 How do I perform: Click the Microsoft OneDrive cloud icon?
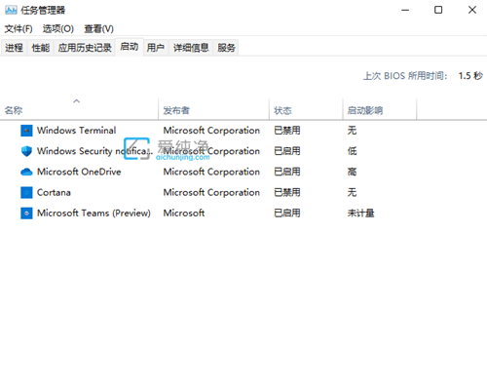pyautogui.click(x=26, y=172)
